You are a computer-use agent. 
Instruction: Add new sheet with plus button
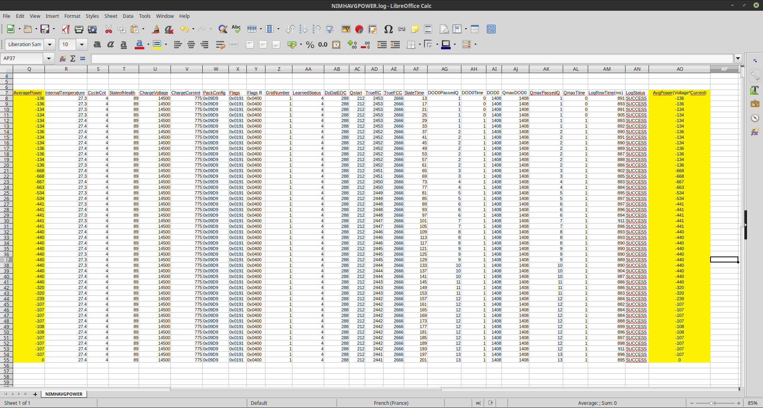35,394
